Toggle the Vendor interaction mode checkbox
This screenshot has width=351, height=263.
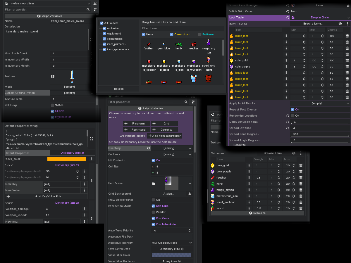(x=153, y=212)
